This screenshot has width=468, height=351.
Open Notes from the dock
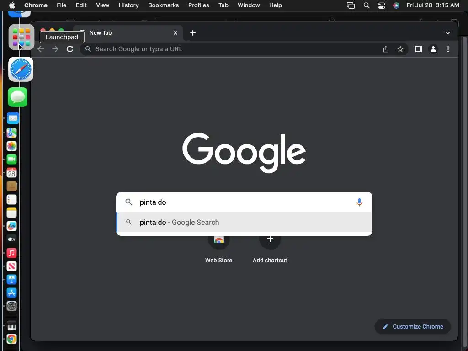[x=11, y=213]
